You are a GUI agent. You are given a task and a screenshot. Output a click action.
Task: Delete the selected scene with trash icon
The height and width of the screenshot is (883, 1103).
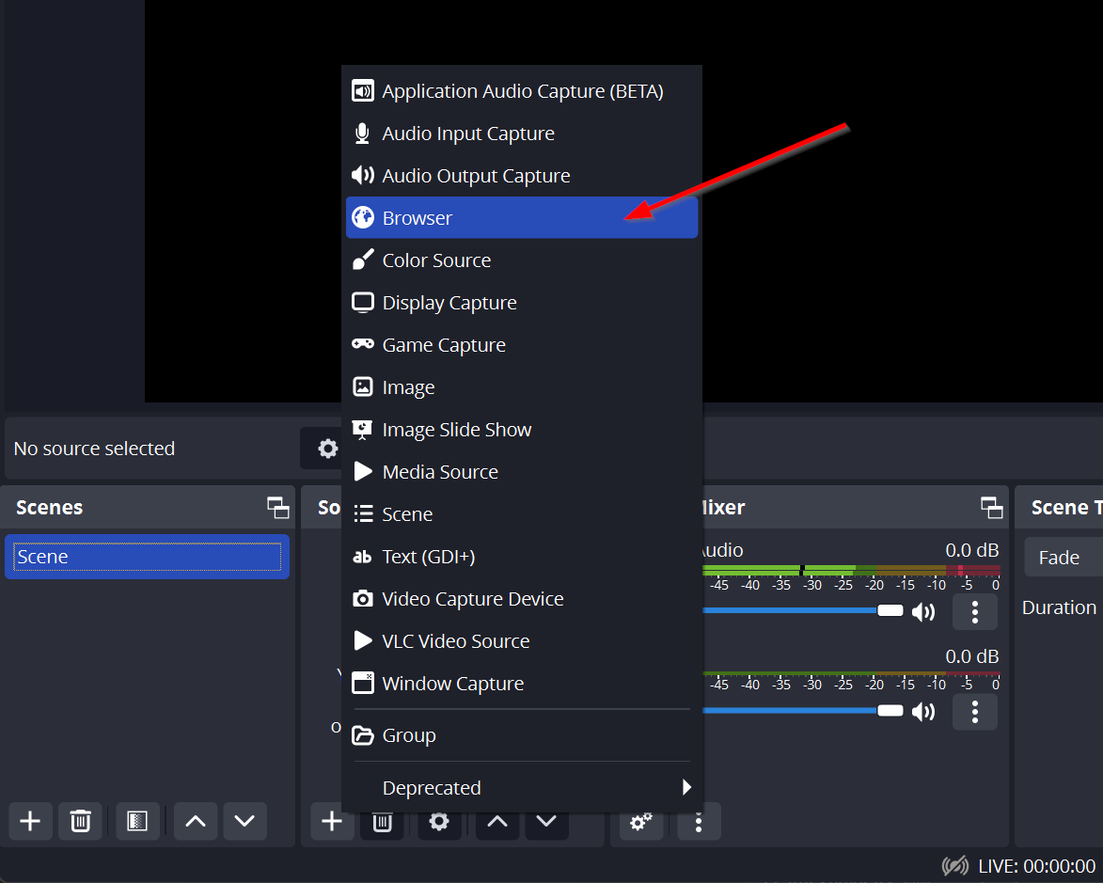point(81,821)
